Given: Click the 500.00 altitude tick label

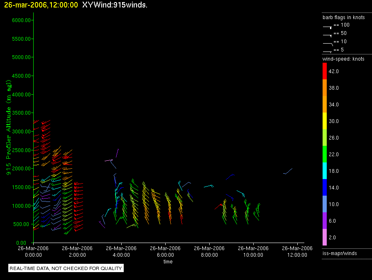Looking at the screenshot, I should [22, 224].
